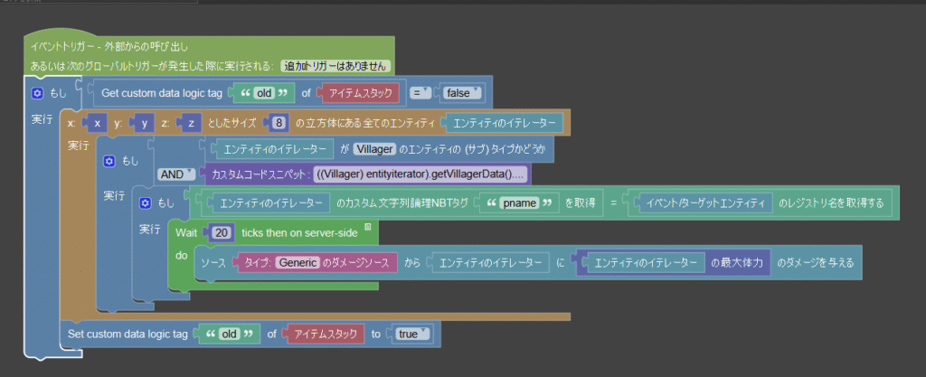
Task: Open gear on もし block with AND condition
Action: [109, 161]
